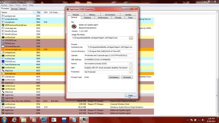Launch Internet Explorer from taskbar

tap(14, 120)
